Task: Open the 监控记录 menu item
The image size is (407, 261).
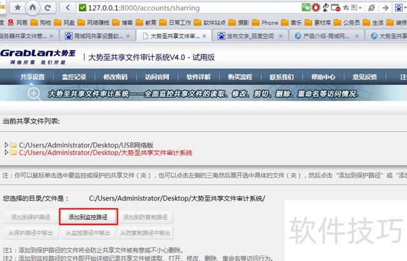Action: point(74,77)
